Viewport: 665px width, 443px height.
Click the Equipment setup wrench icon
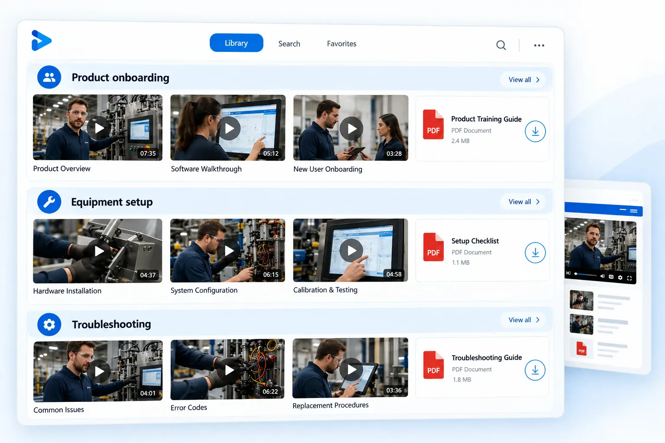pos(49,202)
